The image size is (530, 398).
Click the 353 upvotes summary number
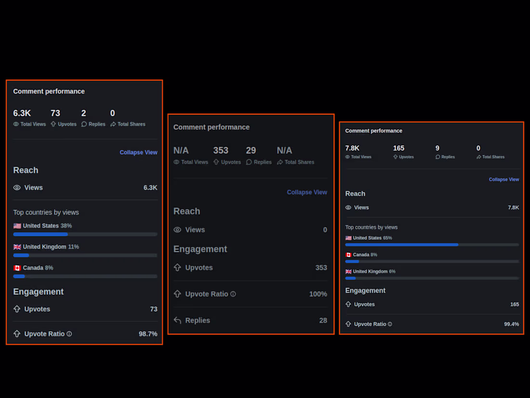[x=221, y=150]
